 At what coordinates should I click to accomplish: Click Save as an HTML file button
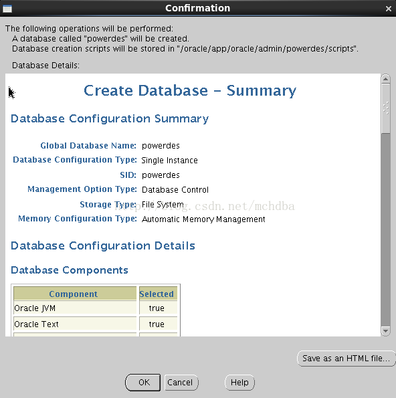pos(346,359)
